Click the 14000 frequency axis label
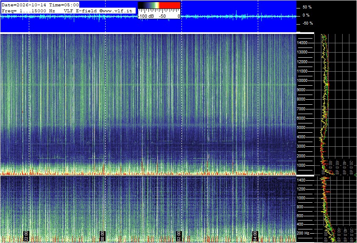The height and width of the screenshot is (243, 357). (x=302, y=43)
